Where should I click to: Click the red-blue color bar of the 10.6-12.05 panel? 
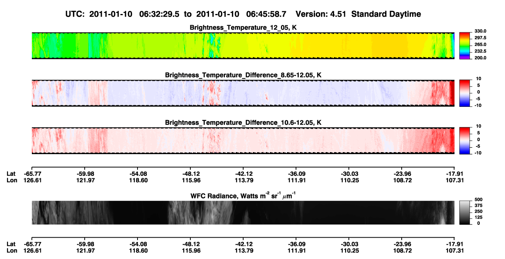(x=465, y=141)
